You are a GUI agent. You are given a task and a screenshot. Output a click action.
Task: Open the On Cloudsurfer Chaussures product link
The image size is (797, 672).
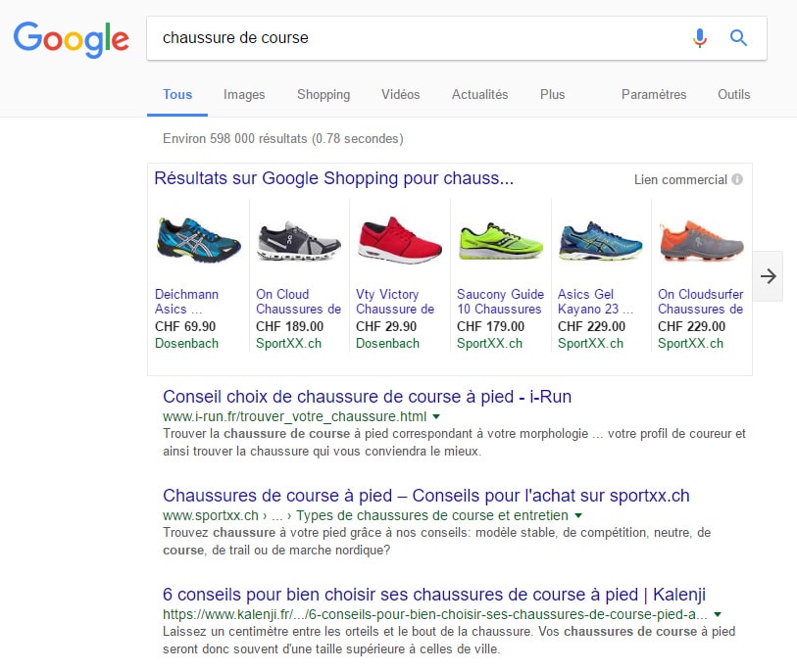pyautogui.click(x=700, y=302)
